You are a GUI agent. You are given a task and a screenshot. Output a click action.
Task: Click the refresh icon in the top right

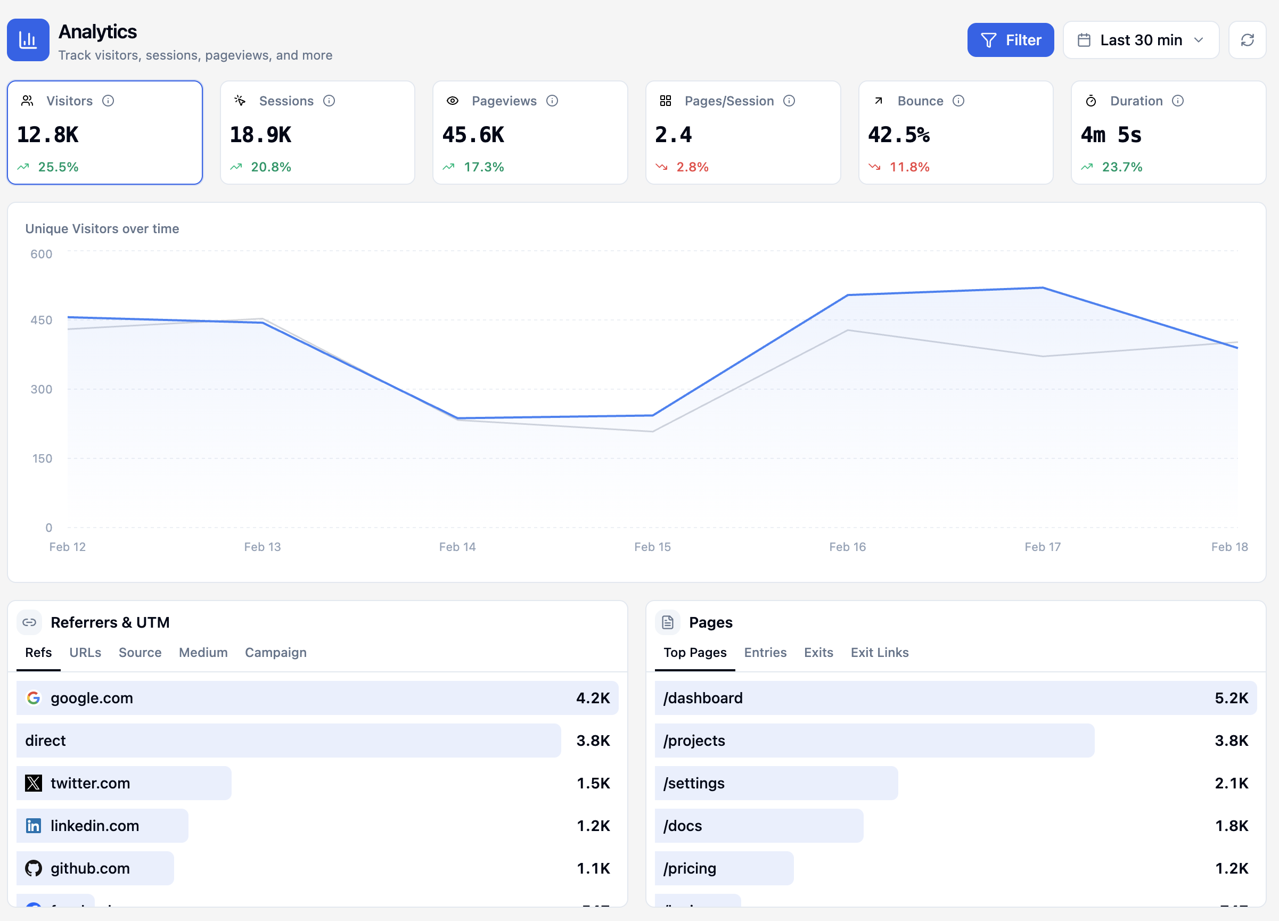pyautogui.click(x=1247, y=39)
